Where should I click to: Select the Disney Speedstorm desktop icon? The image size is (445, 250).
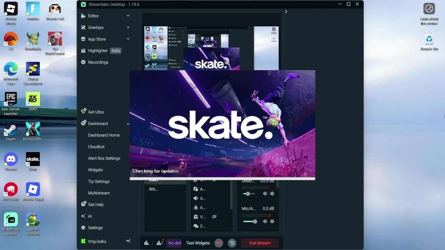[x=33, y=74]
